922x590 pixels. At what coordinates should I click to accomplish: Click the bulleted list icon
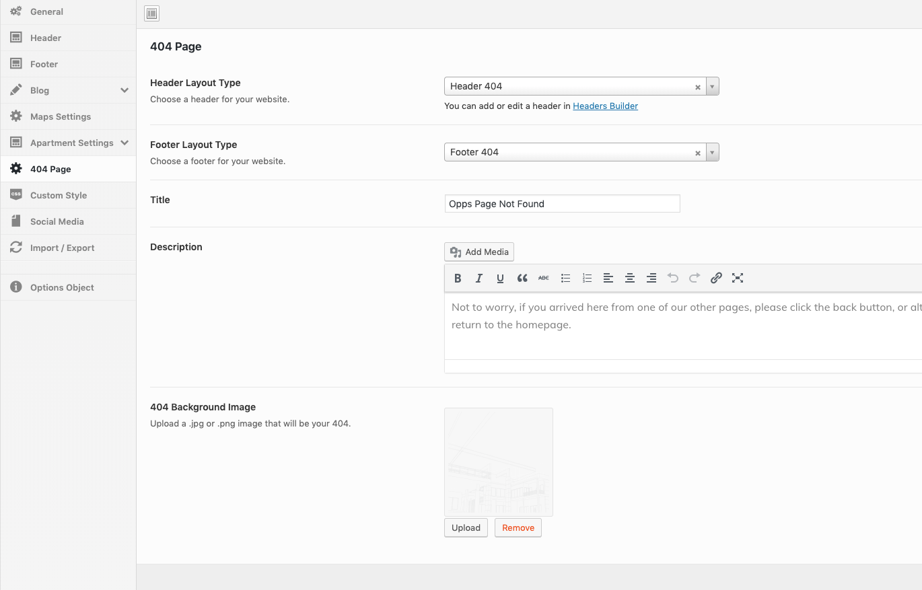pyautogui.click(x=565, y=278)
